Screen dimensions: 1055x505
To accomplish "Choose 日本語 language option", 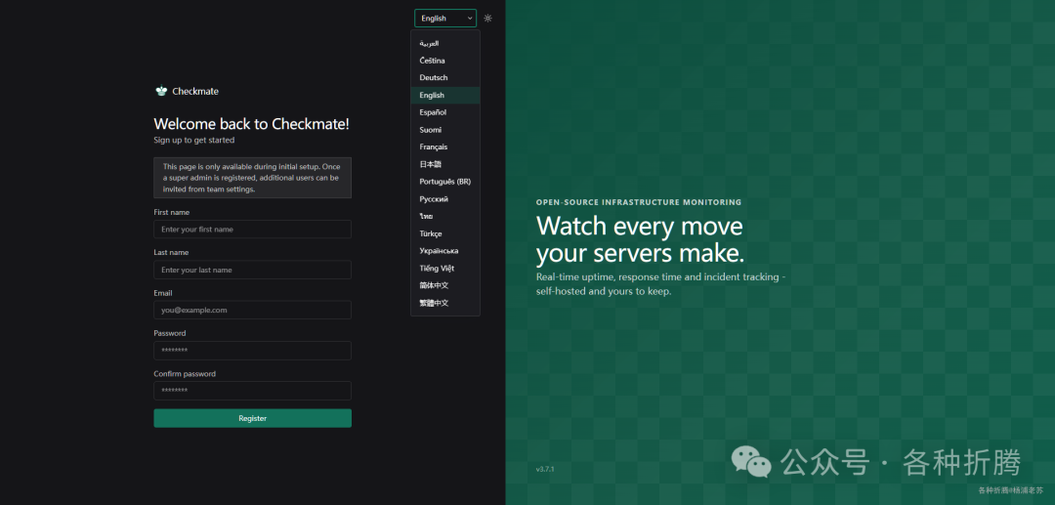I will (445, 164).
